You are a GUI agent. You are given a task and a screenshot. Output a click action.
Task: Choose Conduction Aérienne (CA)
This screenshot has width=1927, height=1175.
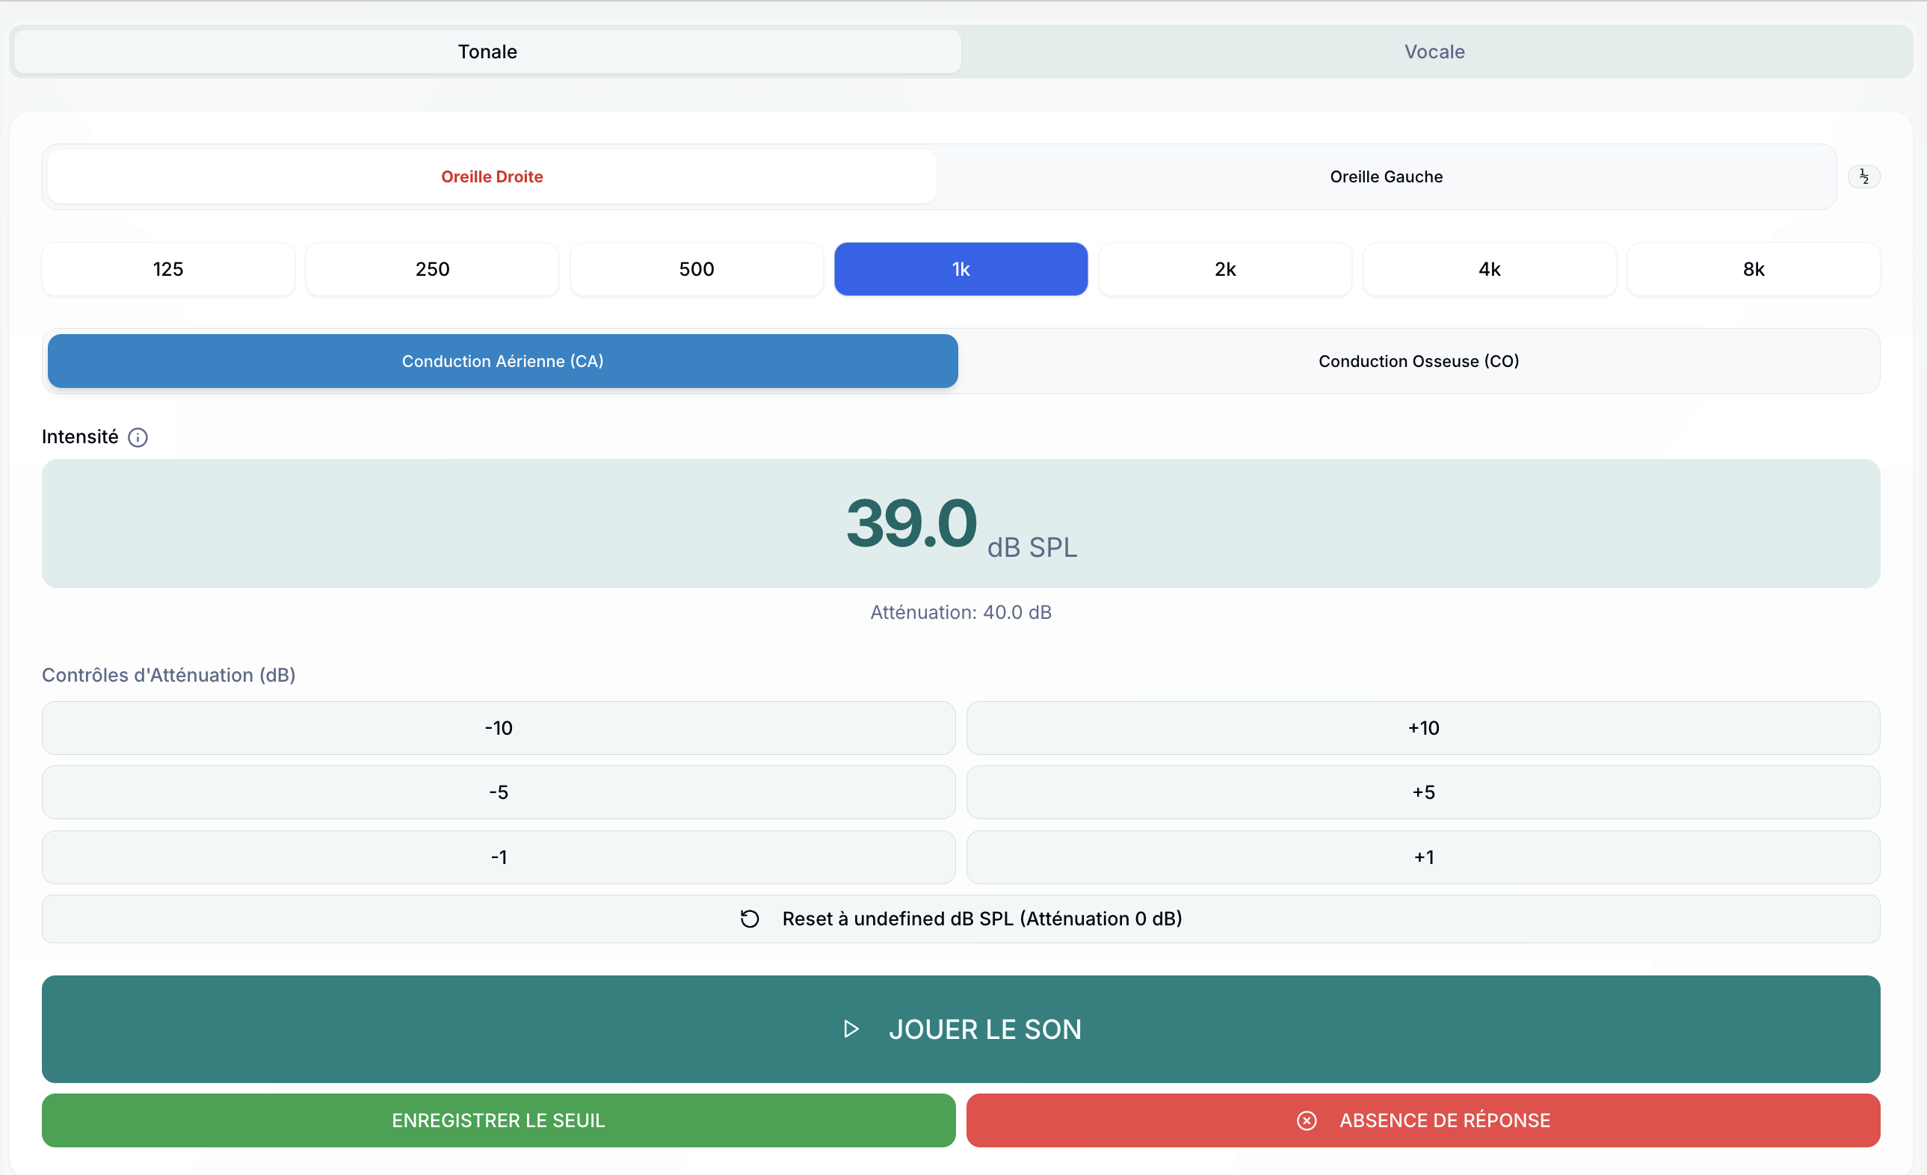pyautogui.click(x=502, y=362)
